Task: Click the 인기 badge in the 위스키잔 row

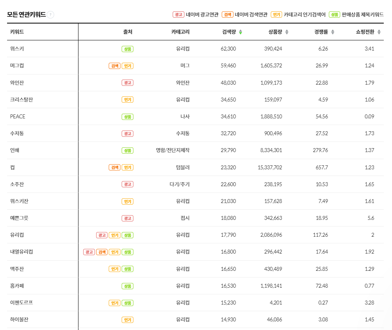Action: [x=128, y=201]
